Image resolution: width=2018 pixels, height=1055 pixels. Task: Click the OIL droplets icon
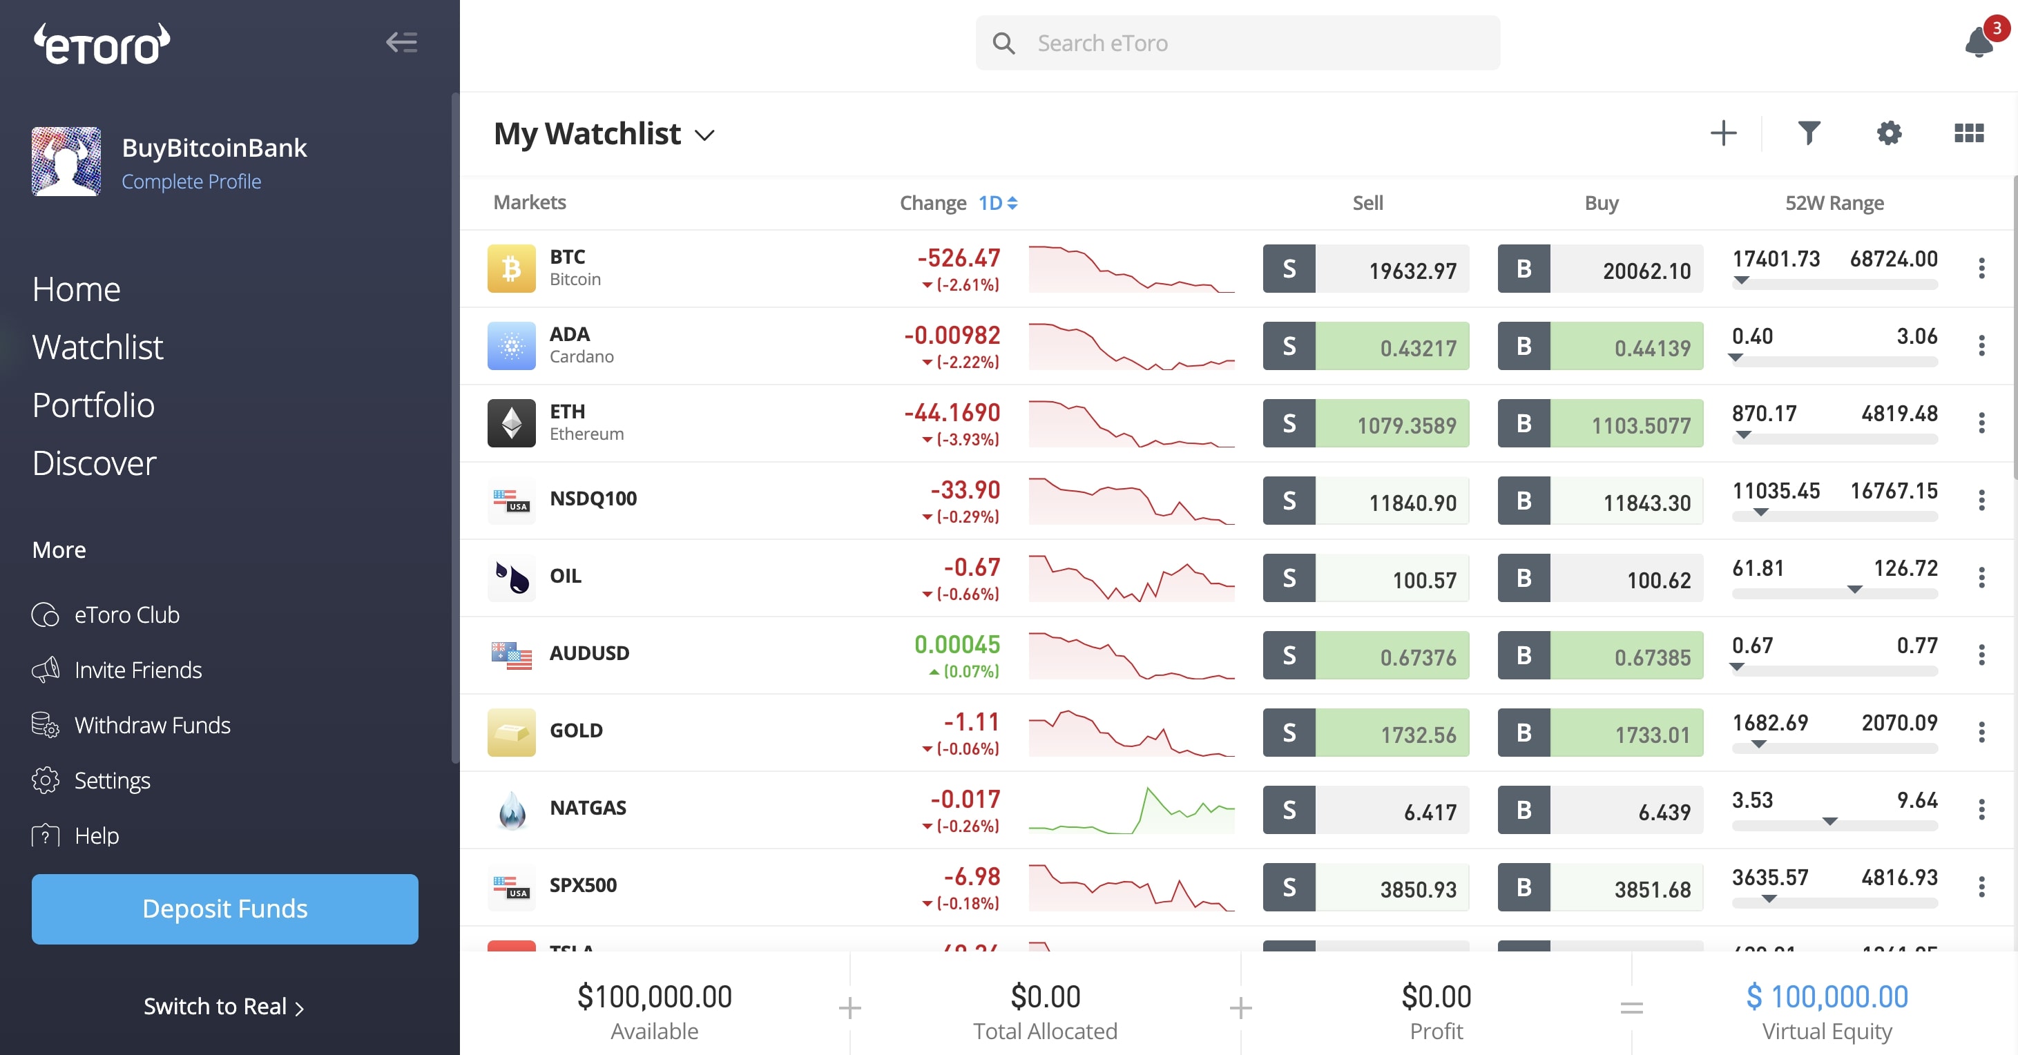click(511, 577)
